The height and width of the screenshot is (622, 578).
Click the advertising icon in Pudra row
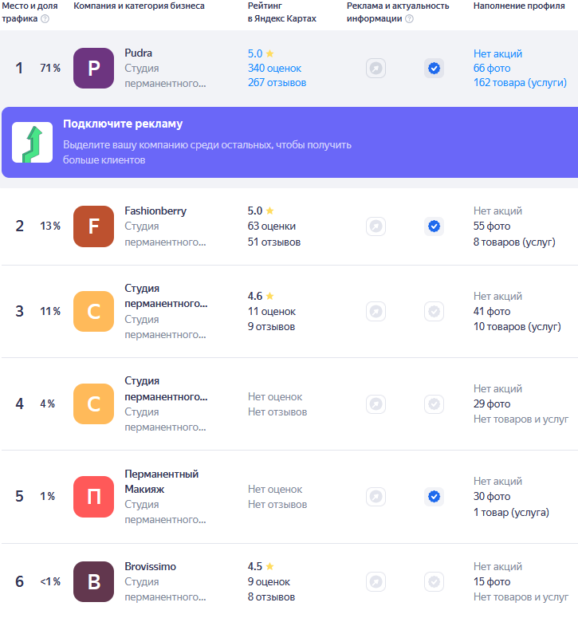(x=376, y=69)
